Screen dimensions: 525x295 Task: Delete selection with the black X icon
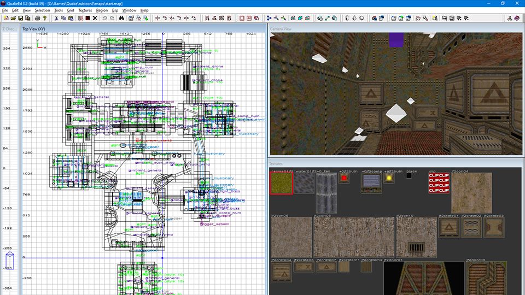pos(95,18)
